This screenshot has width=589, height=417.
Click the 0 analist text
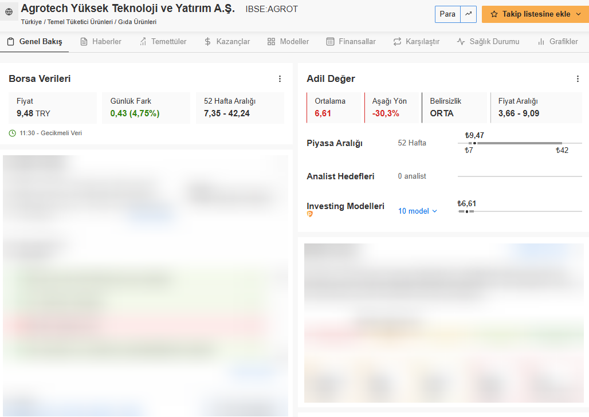click(412, 176)
